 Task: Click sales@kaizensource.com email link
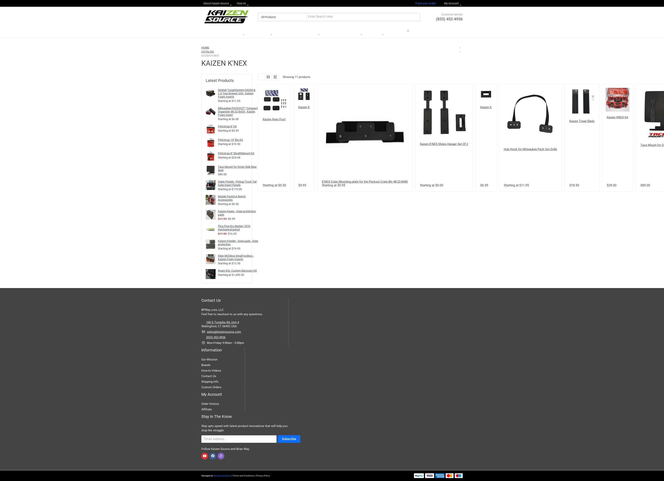224,332
